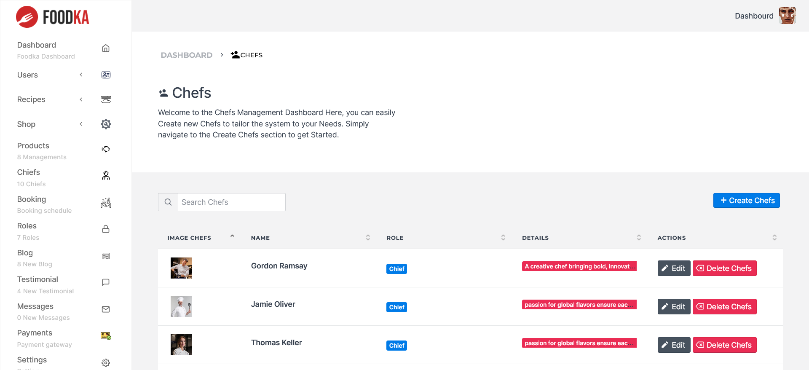
Task: Delete chef Gordon Ramsay
Action: [x=724, y=268]
